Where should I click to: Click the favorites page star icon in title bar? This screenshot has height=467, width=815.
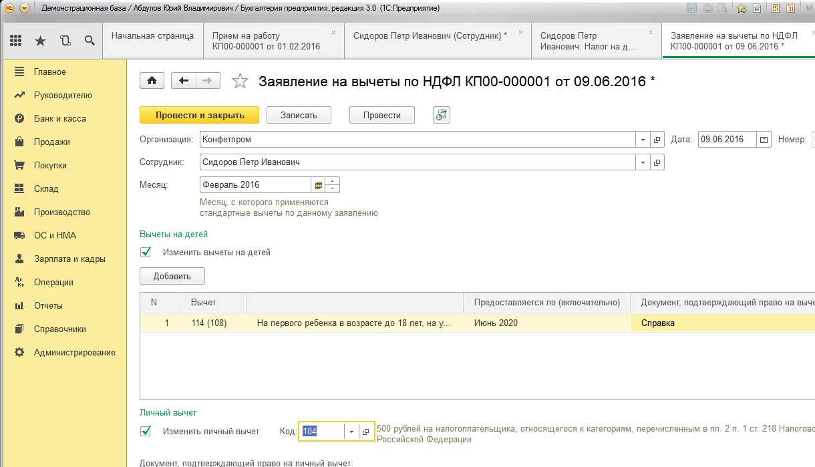[757, 9]
